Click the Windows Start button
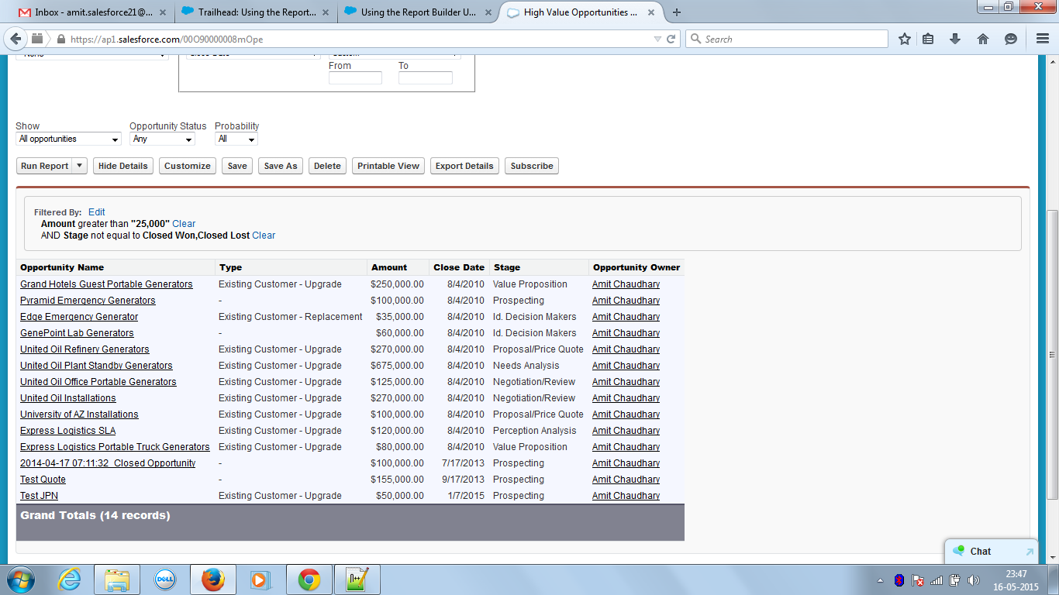Screen dimensions: 1059x595 click(x=20, y=580)
